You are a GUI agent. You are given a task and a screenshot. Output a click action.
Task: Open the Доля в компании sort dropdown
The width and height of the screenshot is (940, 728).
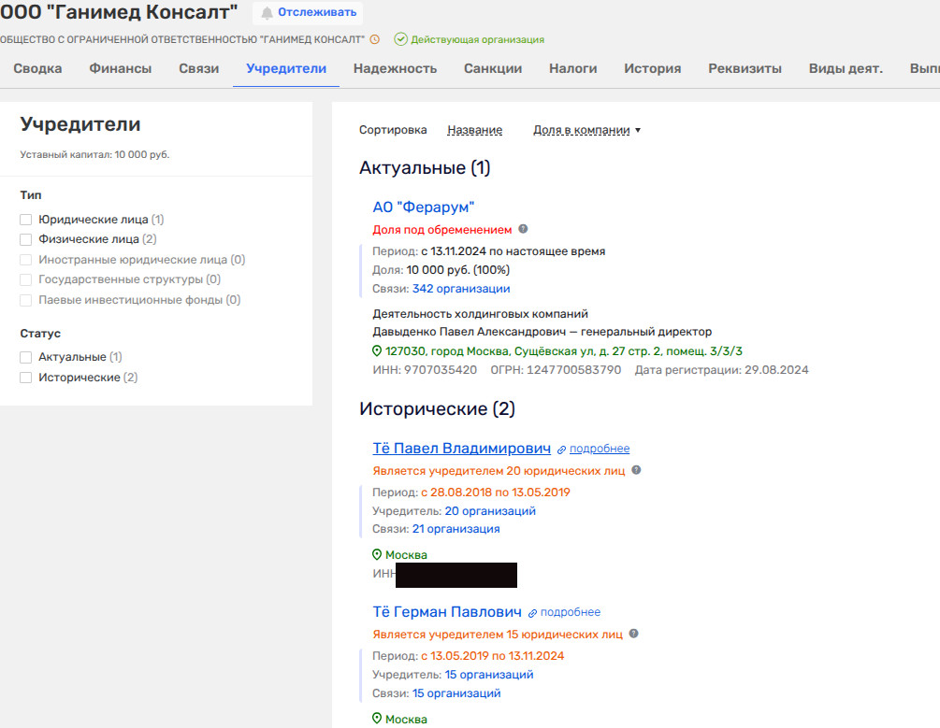[586, 131]
